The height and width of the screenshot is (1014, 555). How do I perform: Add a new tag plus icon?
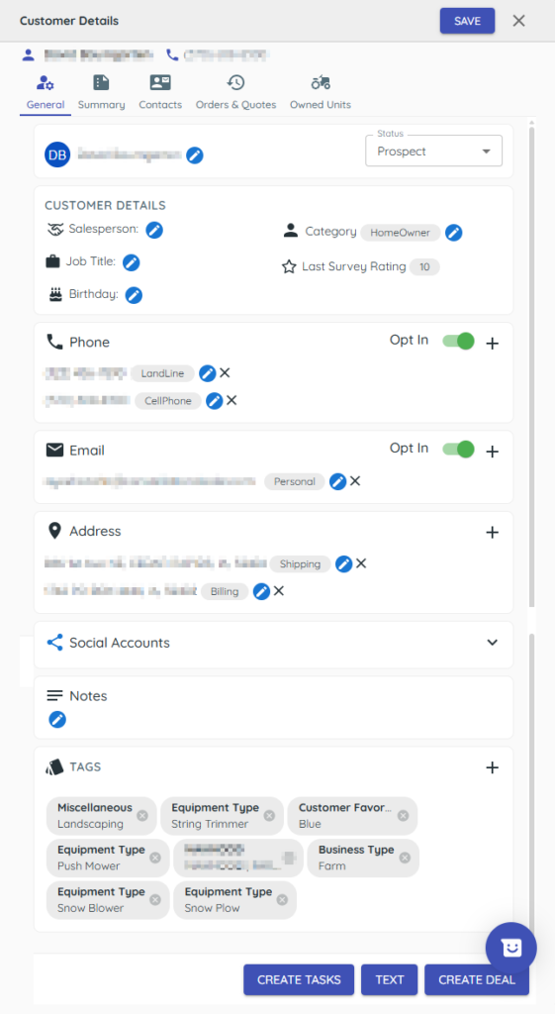point(493,767)
